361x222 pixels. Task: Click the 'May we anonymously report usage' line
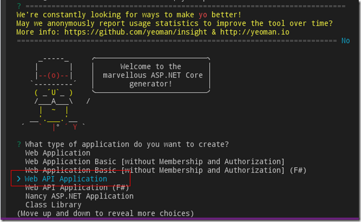[x=174, y=23]
